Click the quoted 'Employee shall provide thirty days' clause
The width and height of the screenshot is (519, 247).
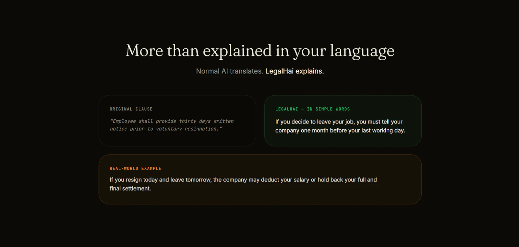pos(172,125)
